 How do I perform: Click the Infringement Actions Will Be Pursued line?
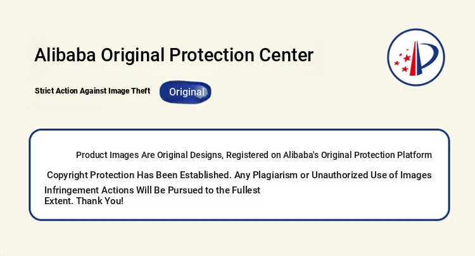[152, 190]
